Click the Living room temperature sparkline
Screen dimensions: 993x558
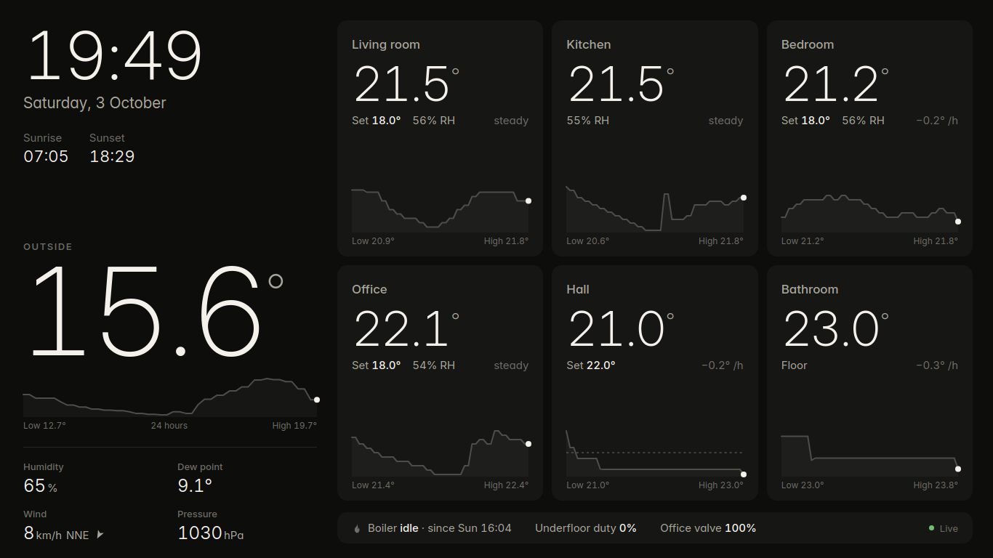pos(441,211)
